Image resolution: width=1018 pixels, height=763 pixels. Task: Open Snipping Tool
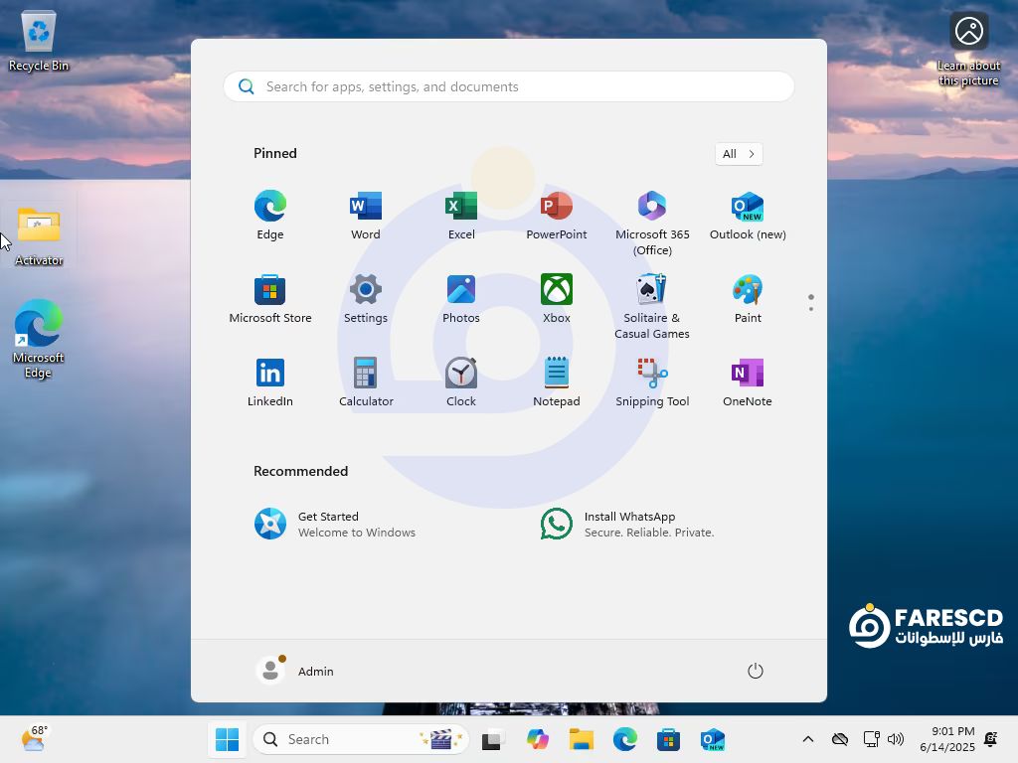[652, 382]
